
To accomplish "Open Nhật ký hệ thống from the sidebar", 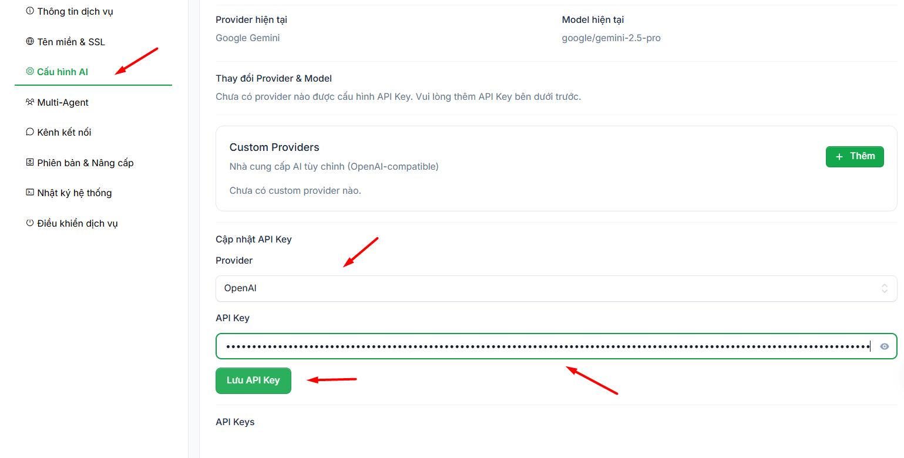I will click(x=74, y=193).
